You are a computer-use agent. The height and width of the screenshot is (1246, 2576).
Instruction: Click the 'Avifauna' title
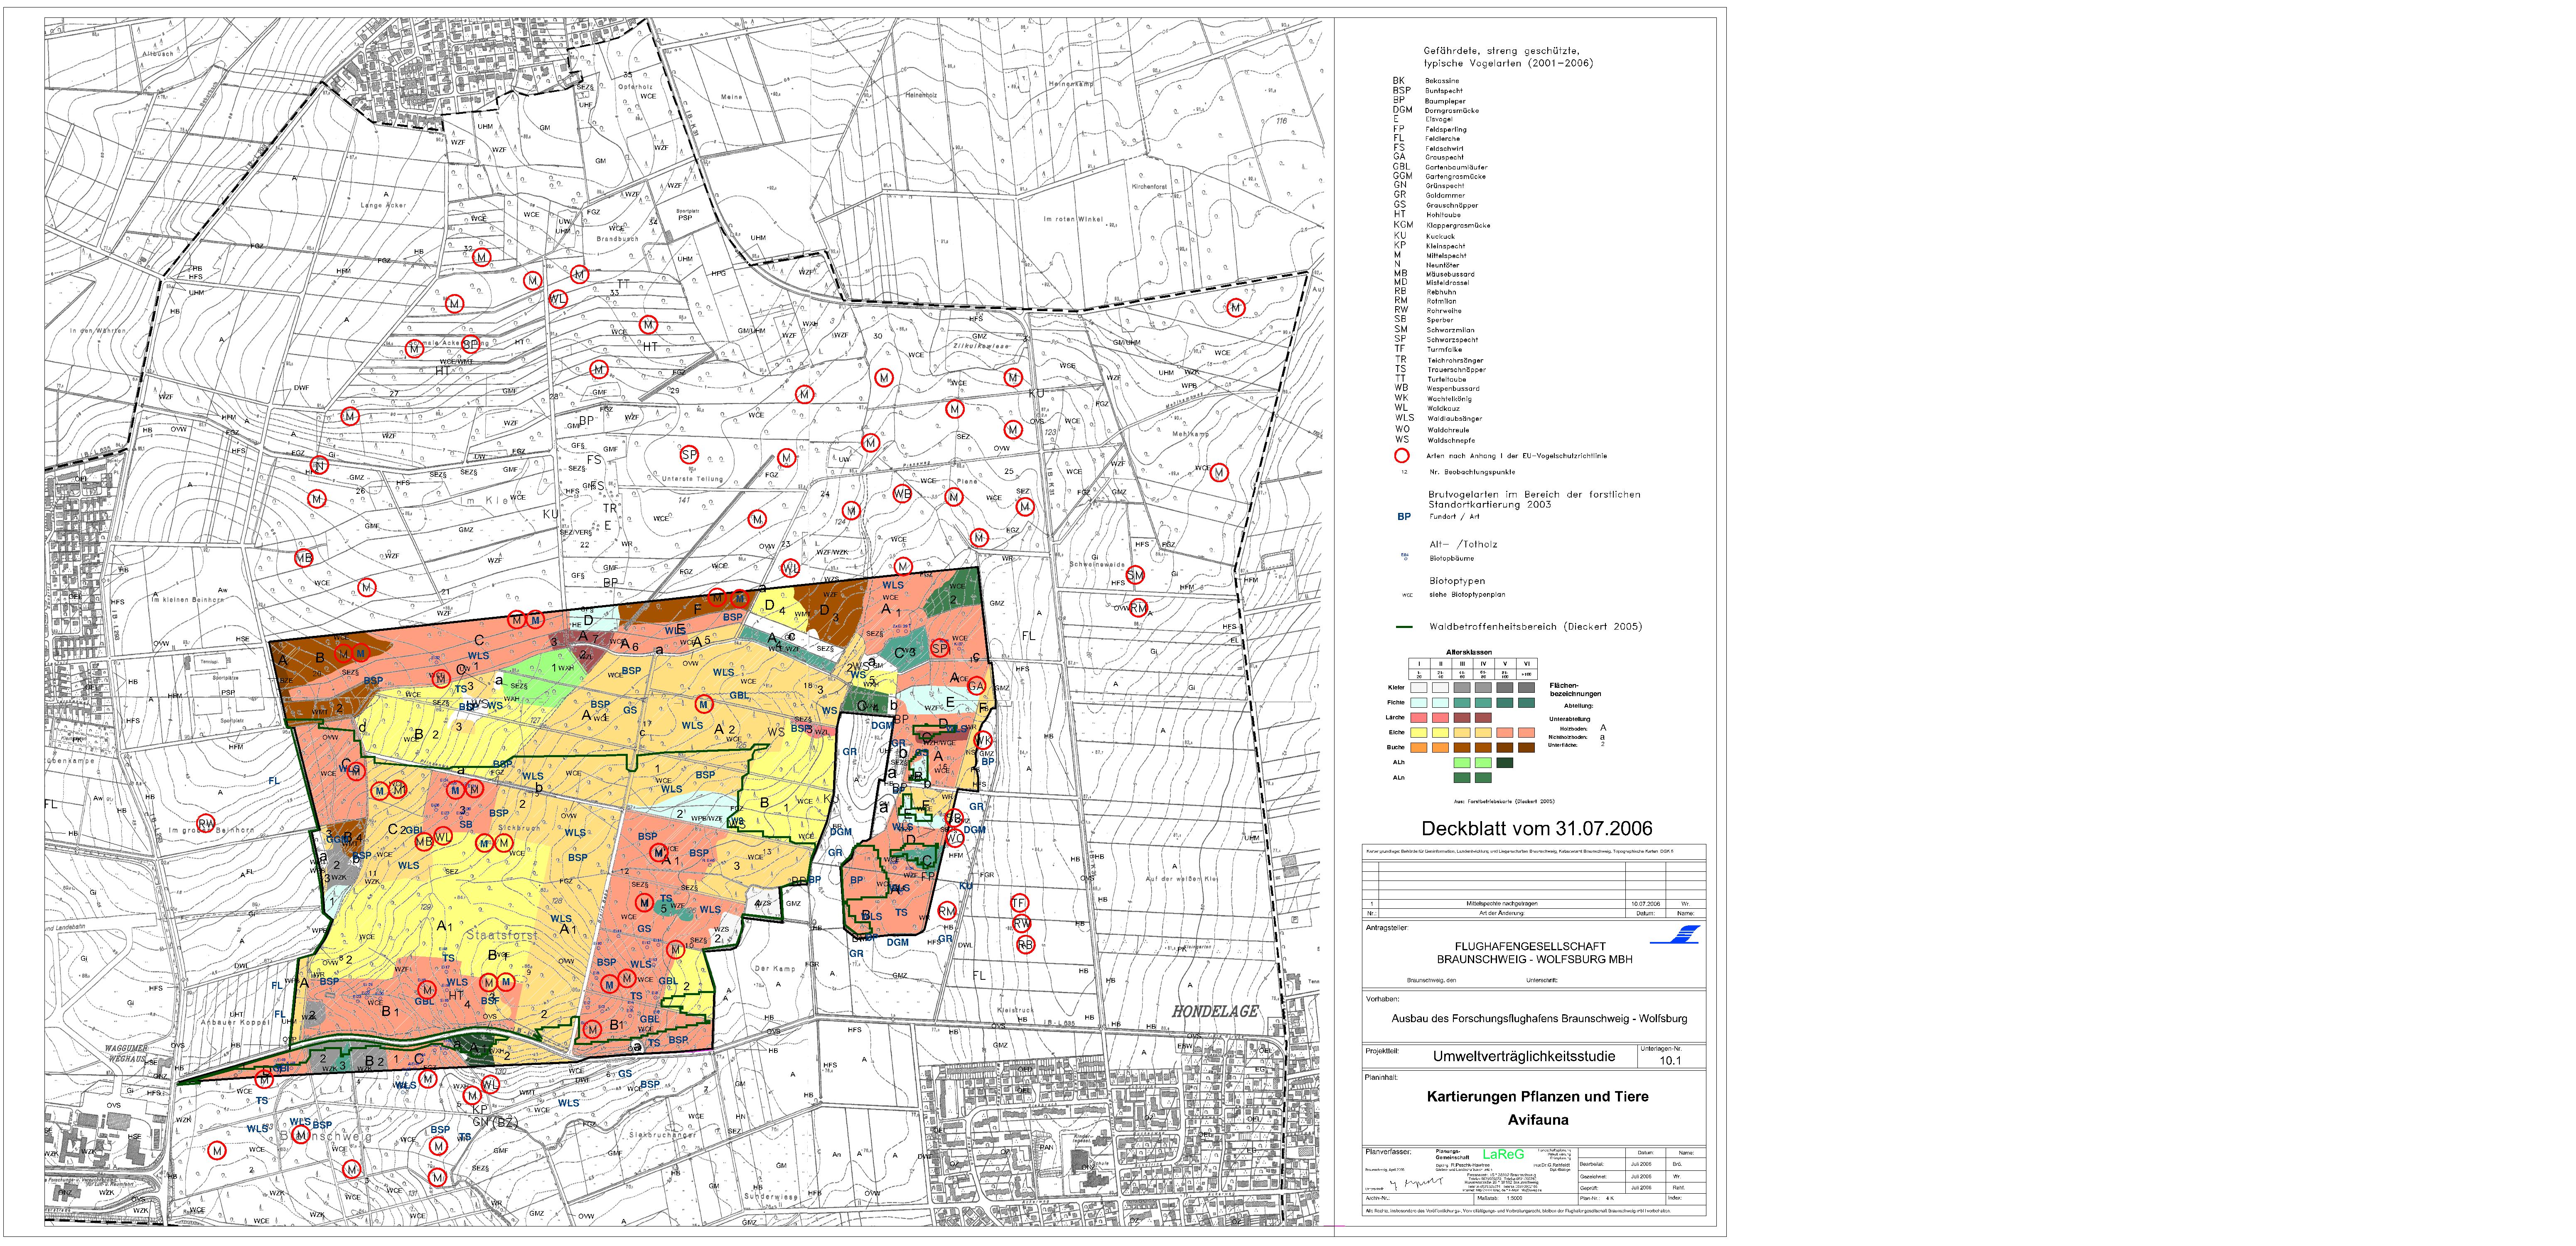pos(1538,1120)
